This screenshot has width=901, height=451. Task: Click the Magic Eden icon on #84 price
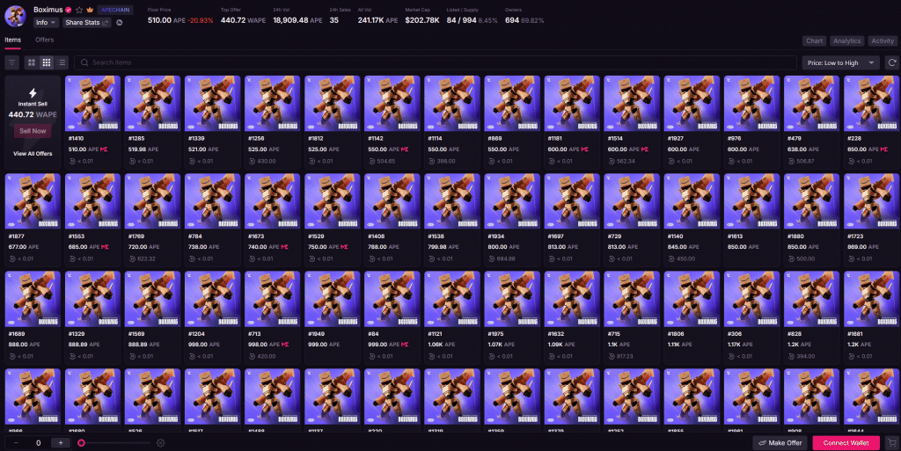coord(405,345)
